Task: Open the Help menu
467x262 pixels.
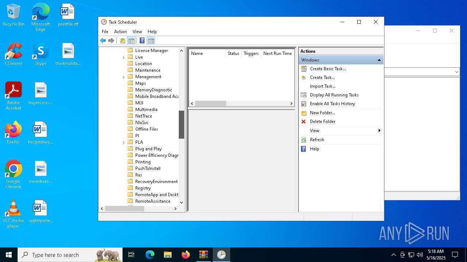Action: pos(152,32)
